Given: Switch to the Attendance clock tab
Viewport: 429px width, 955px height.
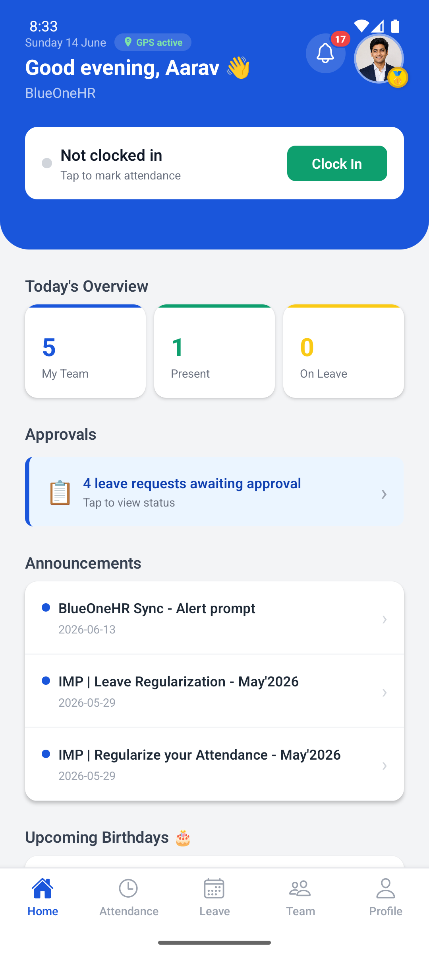Looking at the screenshot, I should (x=129, y=897).
